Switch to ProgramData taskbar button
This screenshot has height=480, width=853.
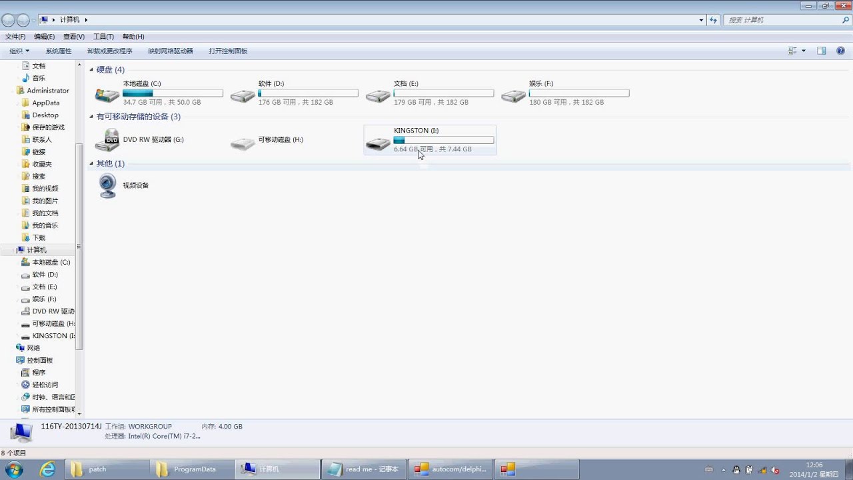[x=192, y=469]
